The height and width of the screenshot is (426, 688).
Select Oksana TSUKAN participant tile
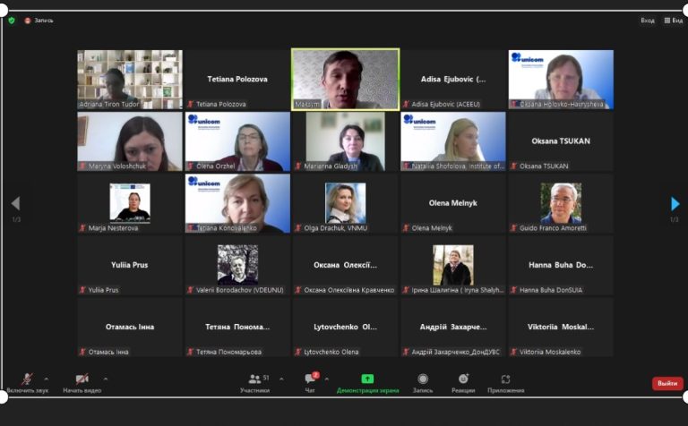click(x=561, y=141)
